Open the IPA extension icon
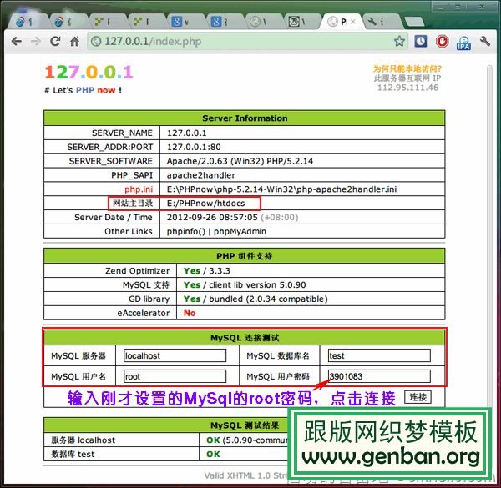 pos(463,43)
